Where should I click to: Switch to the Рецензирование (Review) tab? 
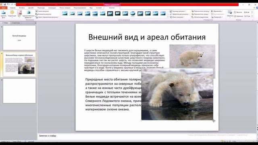[80, 8]
